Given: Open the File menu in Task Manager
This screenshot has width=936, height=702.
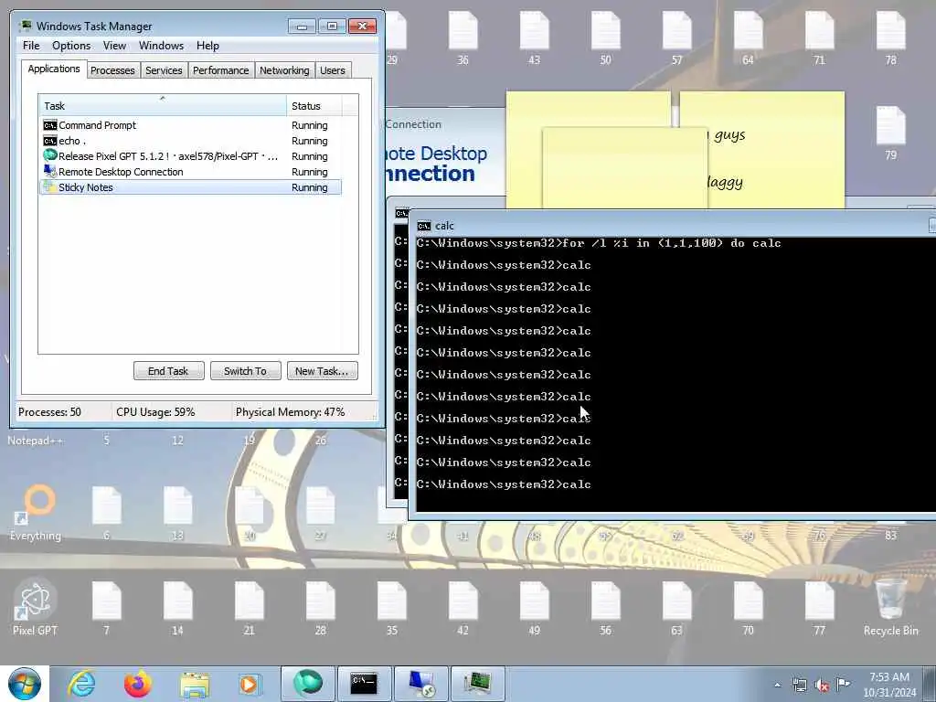Looking at the screenshot, I should [x=31, y=46].
